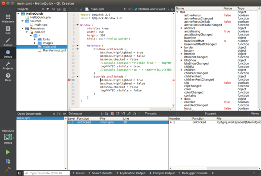Open the Application Output pane
Screen dimensions: 261x176
click(131, 173)
